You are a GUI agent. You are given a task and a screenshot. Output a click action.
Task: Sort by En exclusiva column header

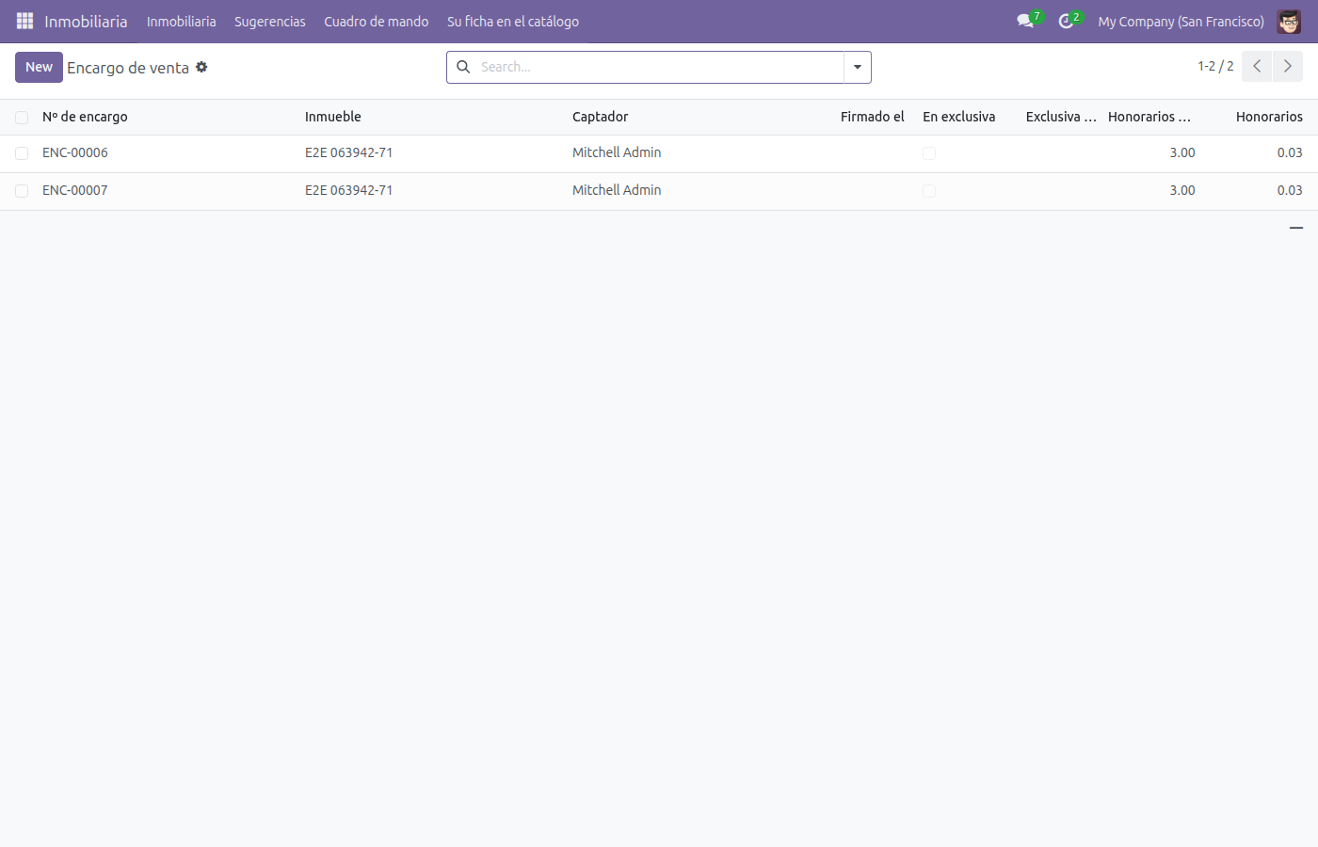(x=958, y=117)
